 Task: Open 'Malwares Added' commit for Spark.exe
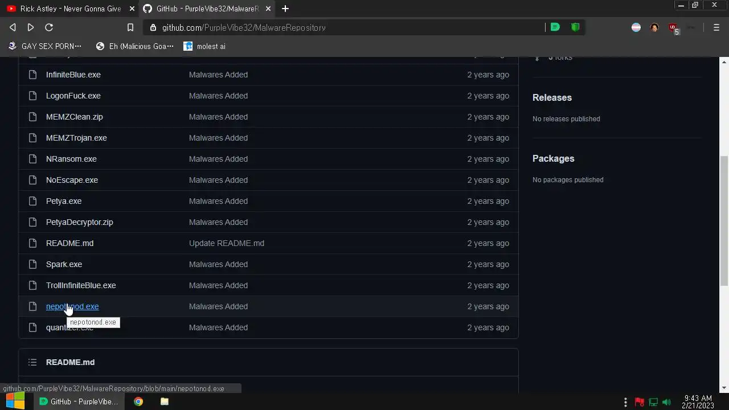(218, 264)
